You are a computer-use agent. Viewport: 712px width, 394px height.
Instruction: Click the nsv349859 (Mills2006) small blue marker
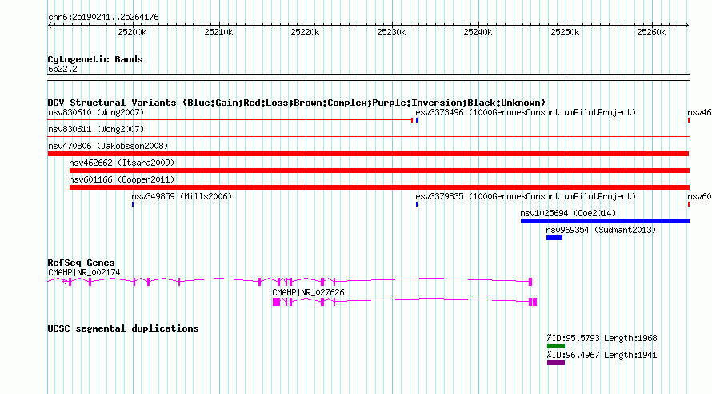click(133, 204)
